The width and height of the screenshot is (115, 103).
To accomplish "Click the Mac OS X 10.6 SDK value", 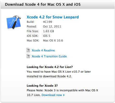I will pos(53,40).
